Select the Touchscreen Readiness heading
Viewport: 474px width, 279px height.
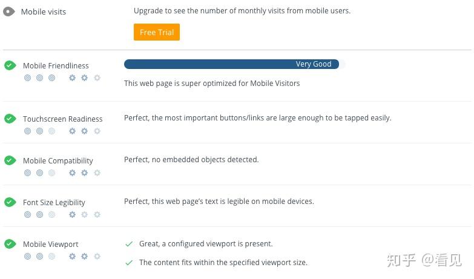click(62, 119)
